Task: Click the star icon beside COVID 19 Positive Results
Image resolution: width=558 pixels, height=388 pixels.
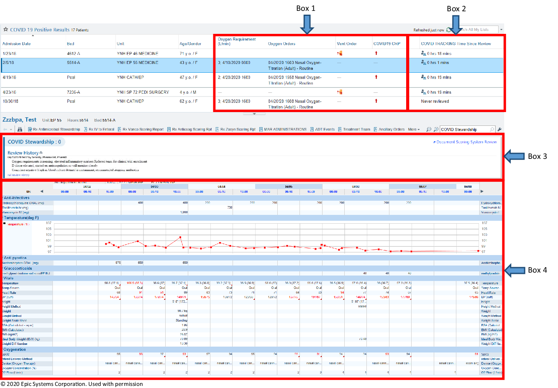Action: (5, 30)
